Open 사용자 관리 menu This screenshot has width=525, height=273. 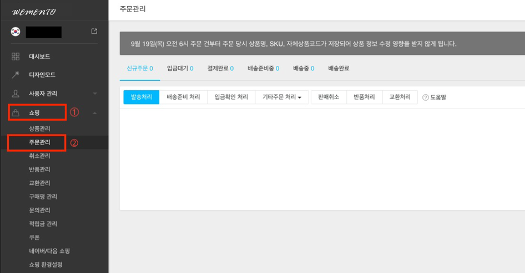coord(43,94)
